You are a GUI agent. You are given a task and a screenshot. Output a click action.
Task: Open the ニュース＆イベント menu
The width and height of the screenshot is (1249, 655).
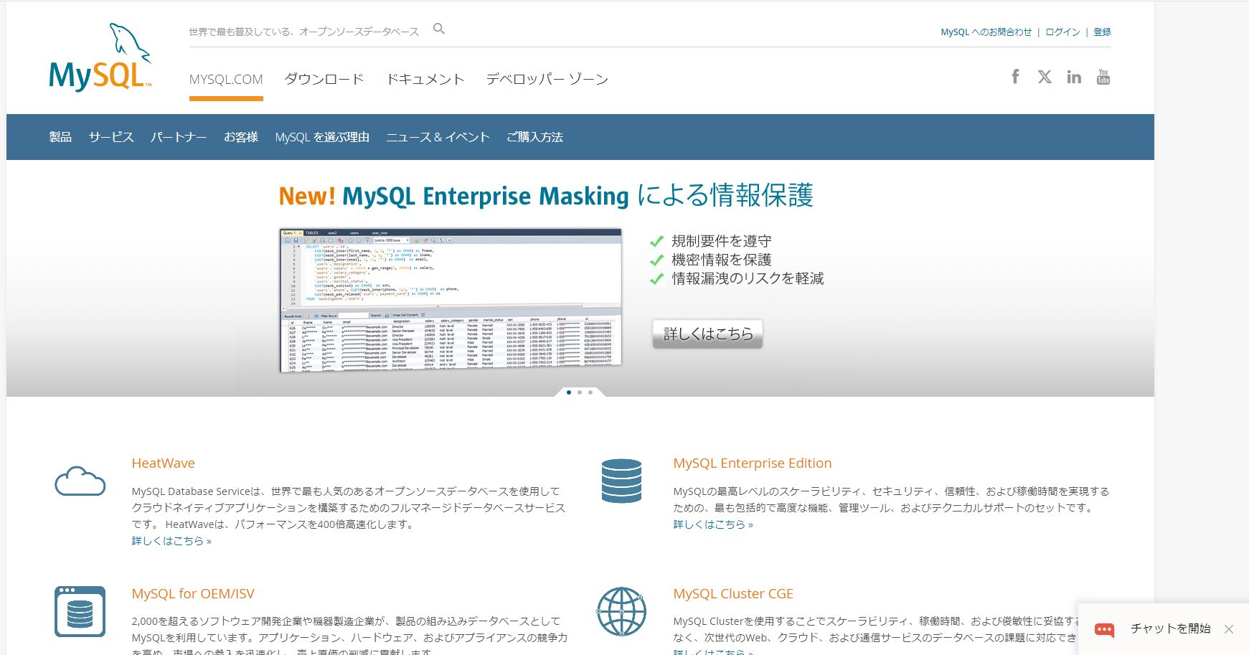438,137
